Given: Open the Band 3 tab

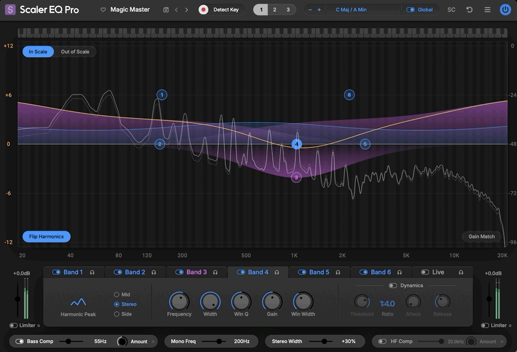Looking at the screenshot, I should [196, 272].
